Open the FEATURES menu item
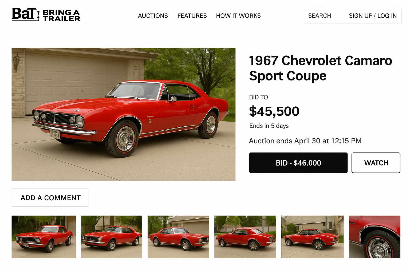The image size is (410, 273). [192, 16]
